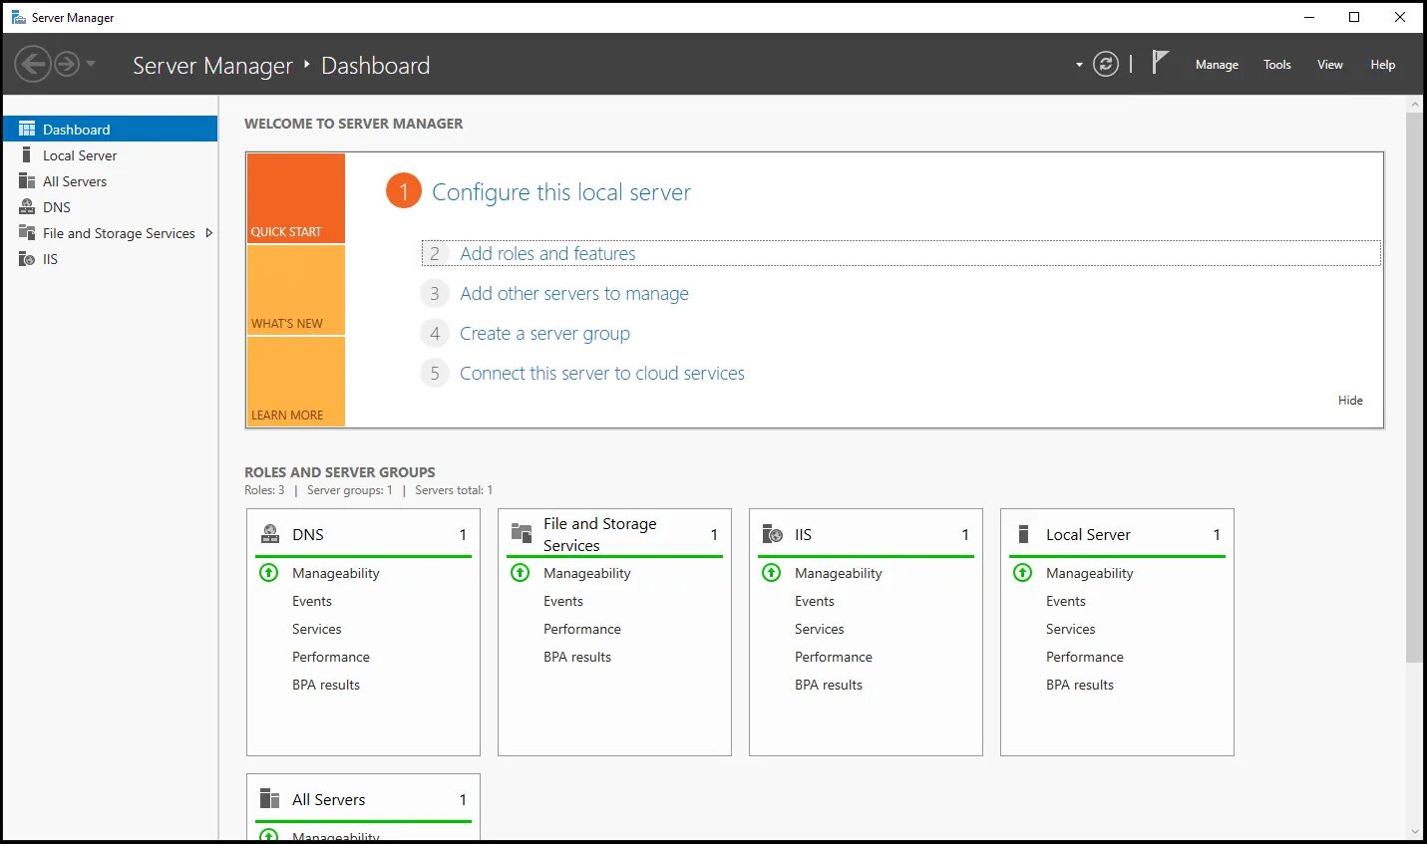1427x844 pixels.
Task: Click the All Servers sidebar icon
Action: pos(27,181)
